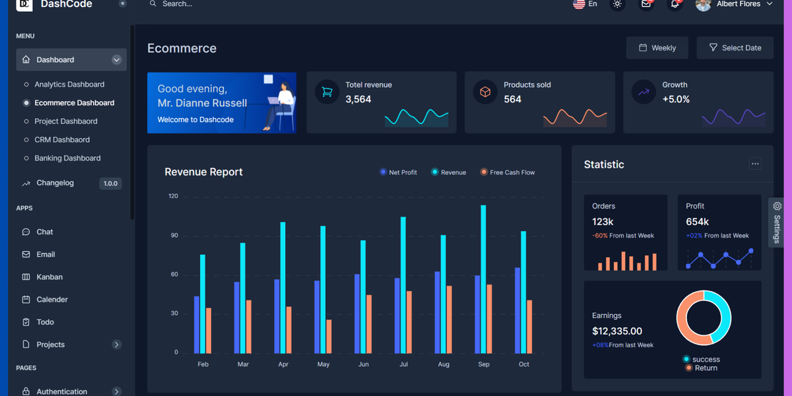792x396 pixels.
Task: Toggle dark mode with the sun icon
Action: coord(617,5)
